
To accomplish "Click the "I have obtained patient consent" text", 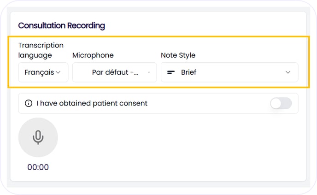I will (x=92, y=103).
